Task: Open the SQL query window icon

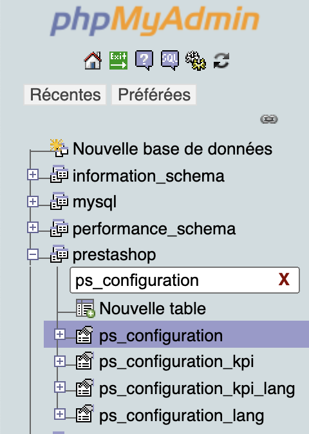Action: [x=170, y=60]
